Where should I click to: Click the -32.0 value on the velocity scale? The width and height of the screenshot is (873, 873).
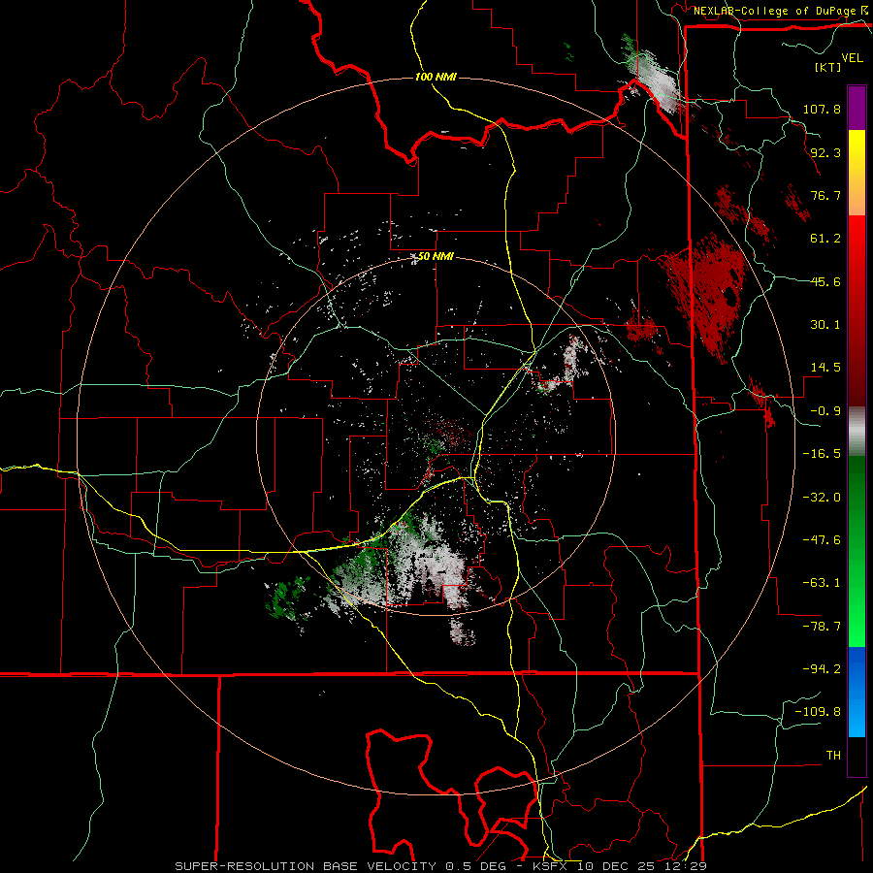(x=822, y=498)
